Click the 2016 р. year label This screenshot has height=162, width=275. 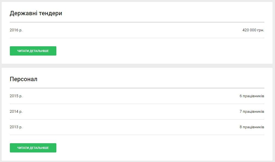click(x=16, y=30)
